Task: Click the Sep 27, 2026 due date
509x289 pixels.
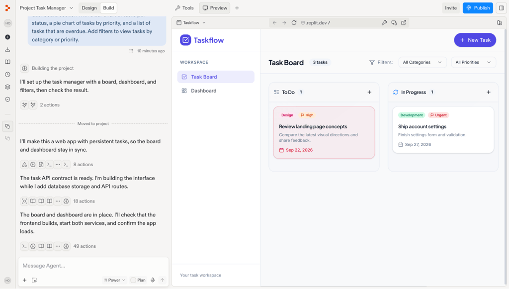Action: pyautogui.click(x=415, y=144)
